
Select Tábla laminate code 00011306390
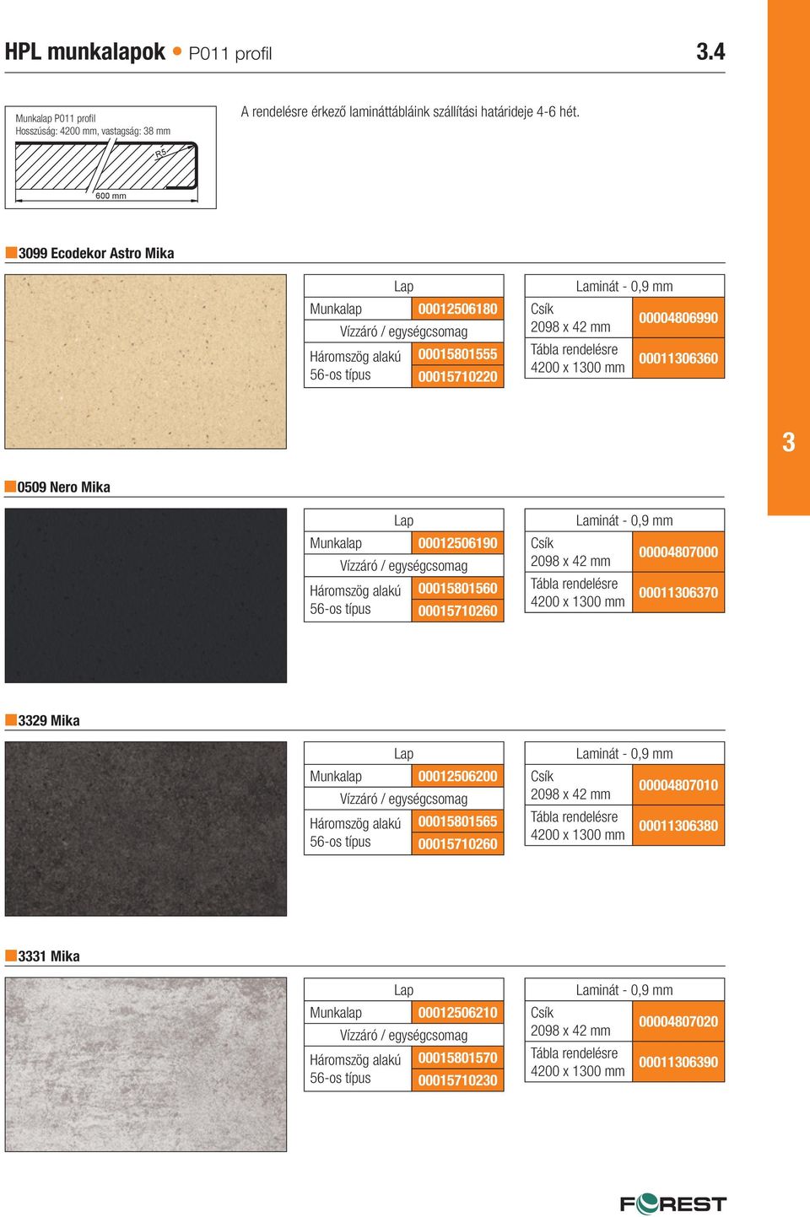click(678, 1062)
